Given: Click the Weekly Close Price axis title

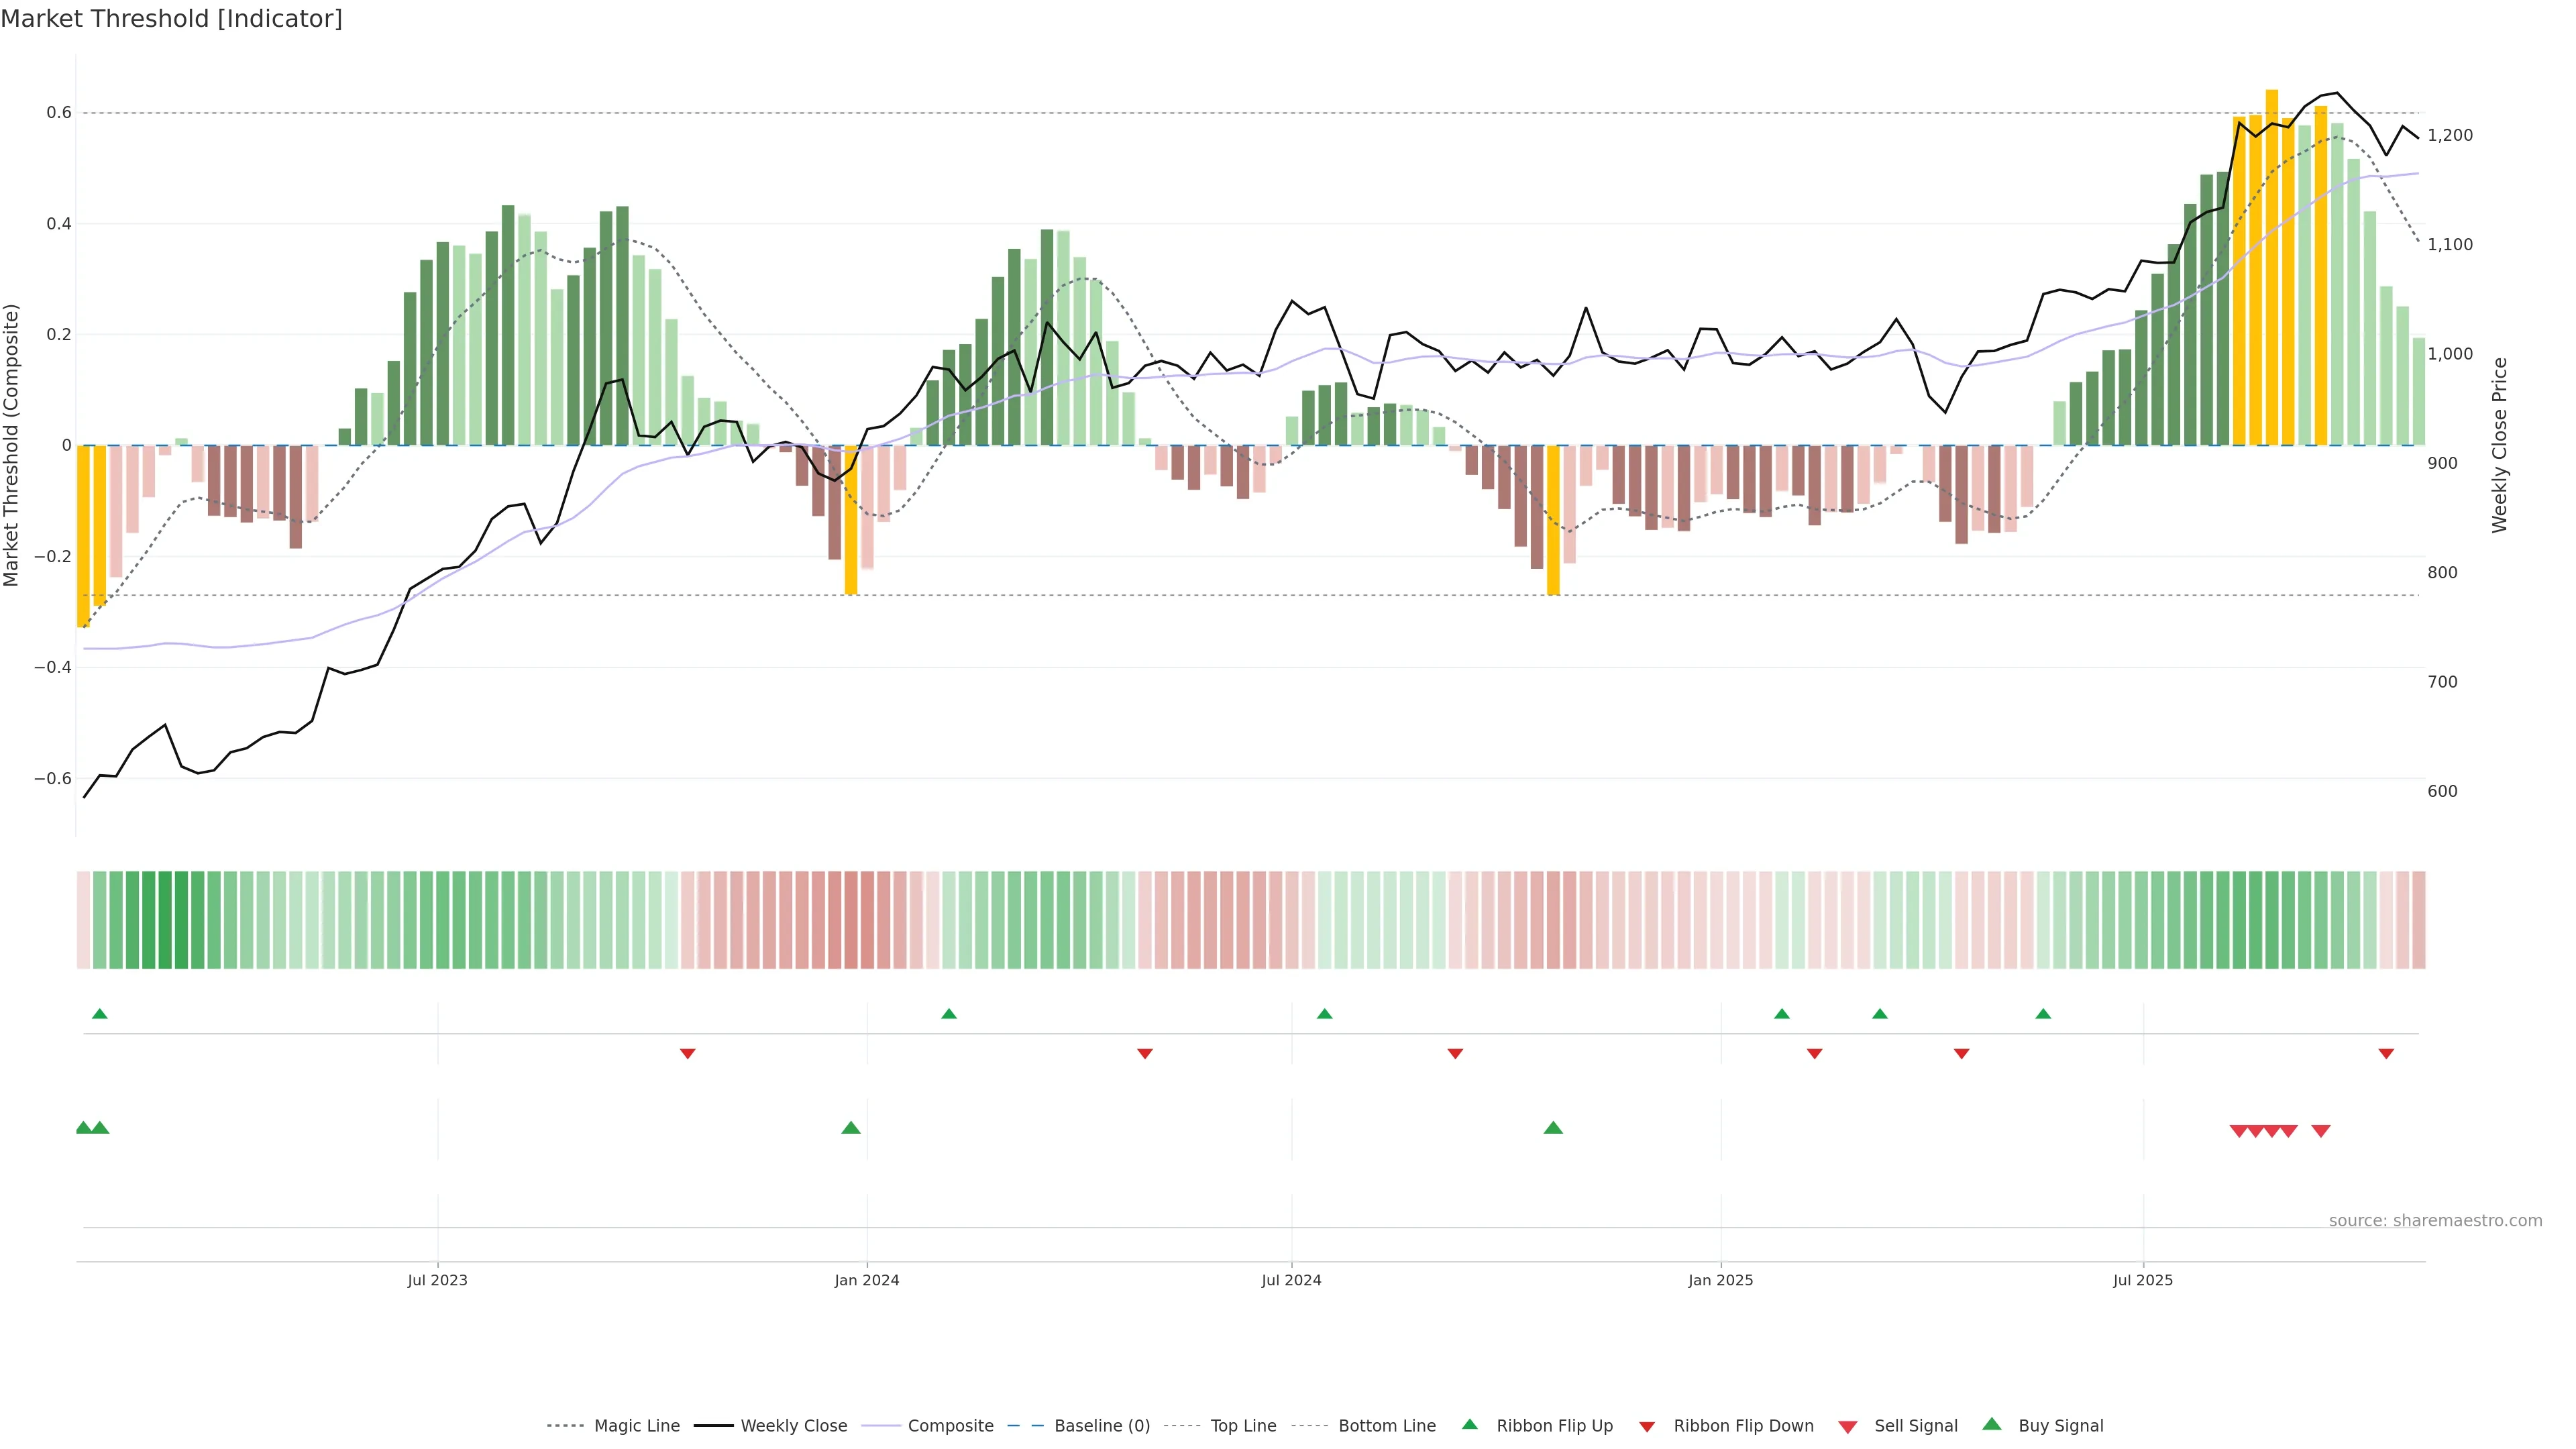Looking at the screenshot, I should pos(2499,445).
